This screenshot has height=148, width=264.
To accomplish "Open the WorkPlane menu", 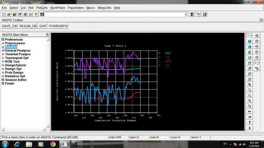I will point(58,8).
